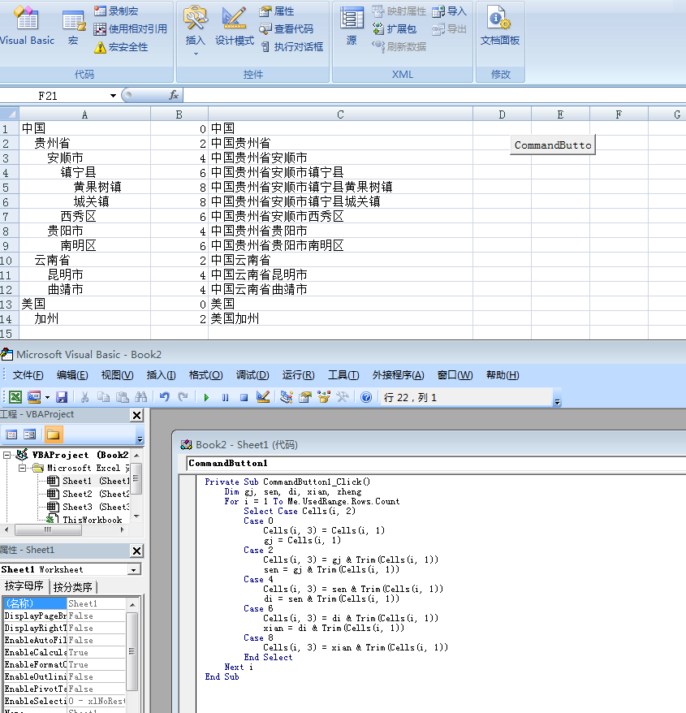Open the Name Box dropdown arrow

[113, 96]
